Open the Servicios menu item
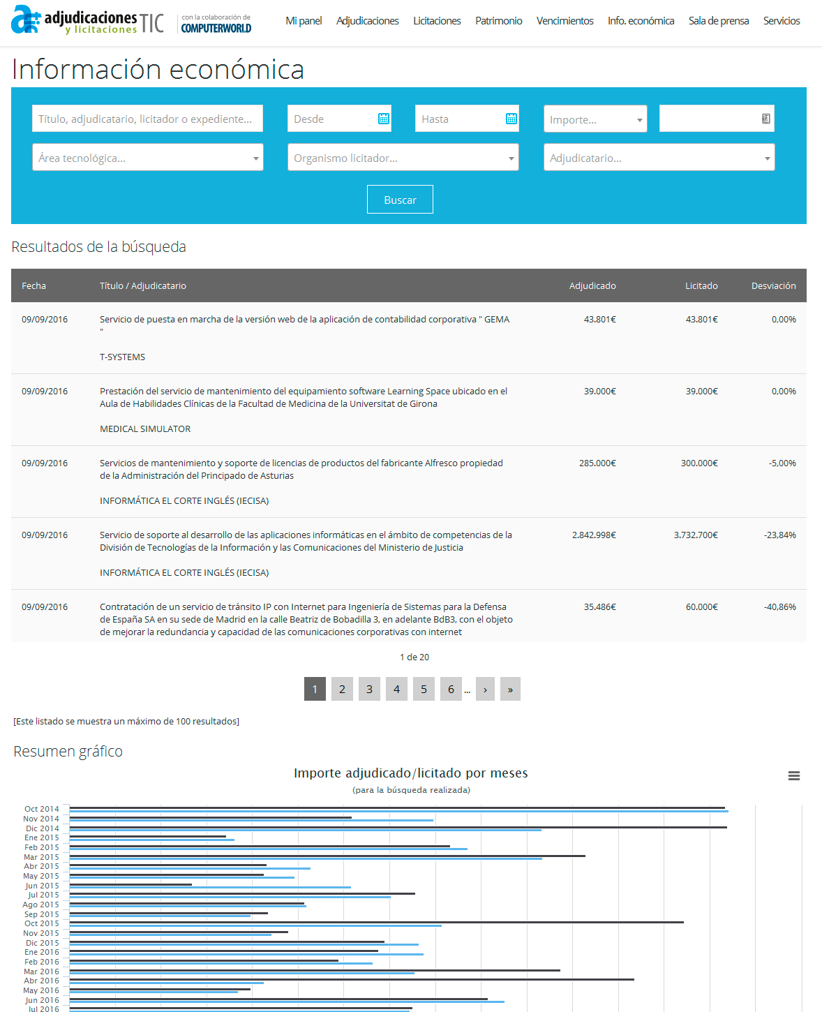The height and width of the screenshot is (1012, 822). tap(782, 21)
